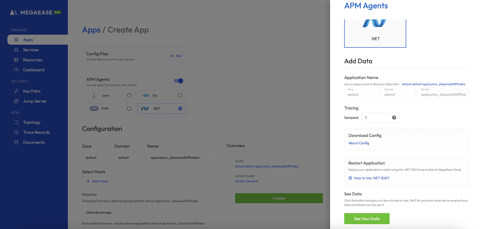Click the Add config files button
The width and height of the screenshot is (481, 229).
[175, 56]
